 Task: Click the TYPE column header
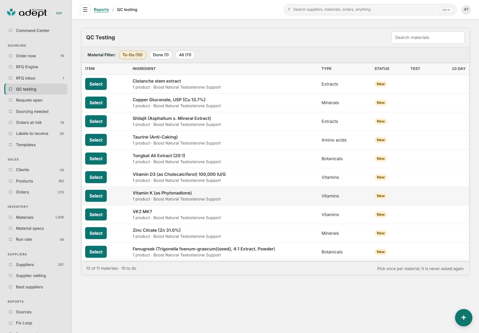tap(326, 69)
